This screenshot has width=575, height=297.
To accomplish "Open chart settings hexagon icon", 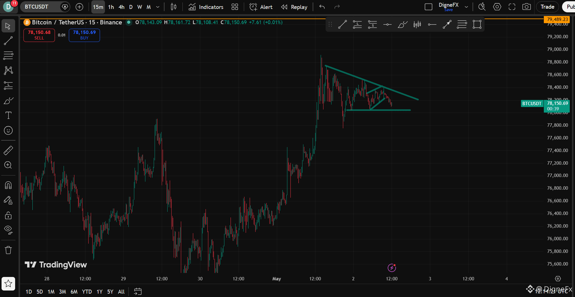I will click(x=497, y=7).
